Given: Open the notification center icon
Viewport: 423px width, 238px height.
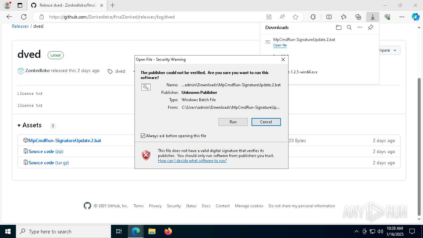Looking at the screenshot, I should click(412, 231).
